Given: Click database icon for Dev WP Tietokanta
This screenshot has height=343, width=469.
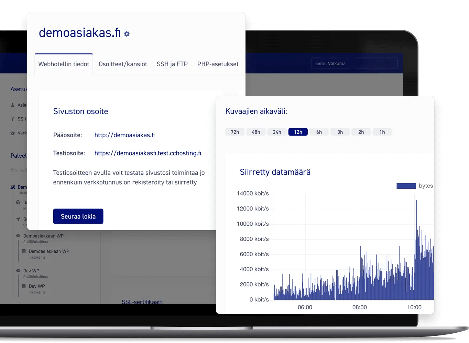Looking at the screenshot, I should point(24,286).
